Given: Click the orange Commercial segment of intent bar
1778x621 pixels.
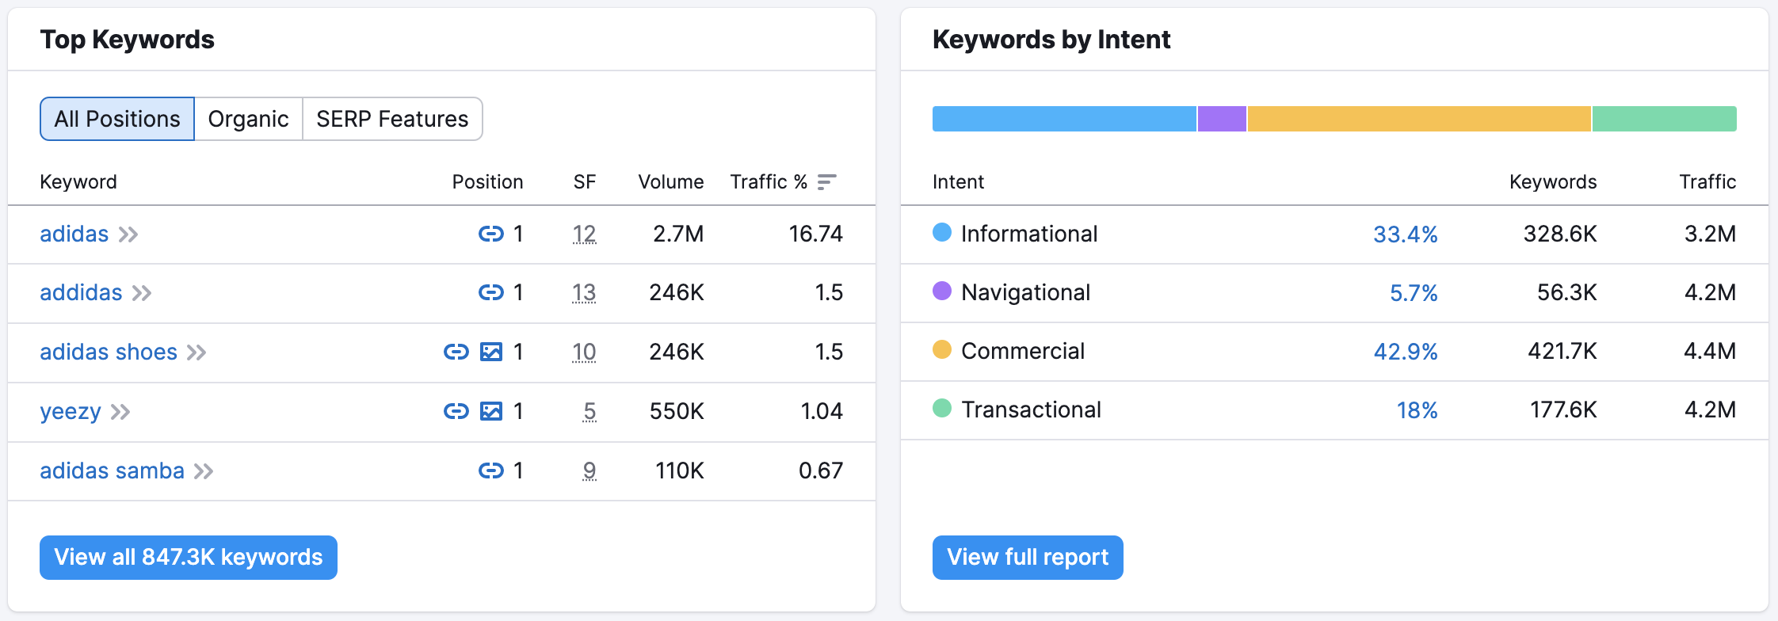Looking at the screenshot, I should pos(1418,119).
